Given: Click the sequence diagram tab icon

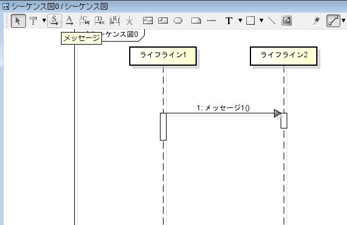Looking at the screenshot, I should [x=6, y=7].
